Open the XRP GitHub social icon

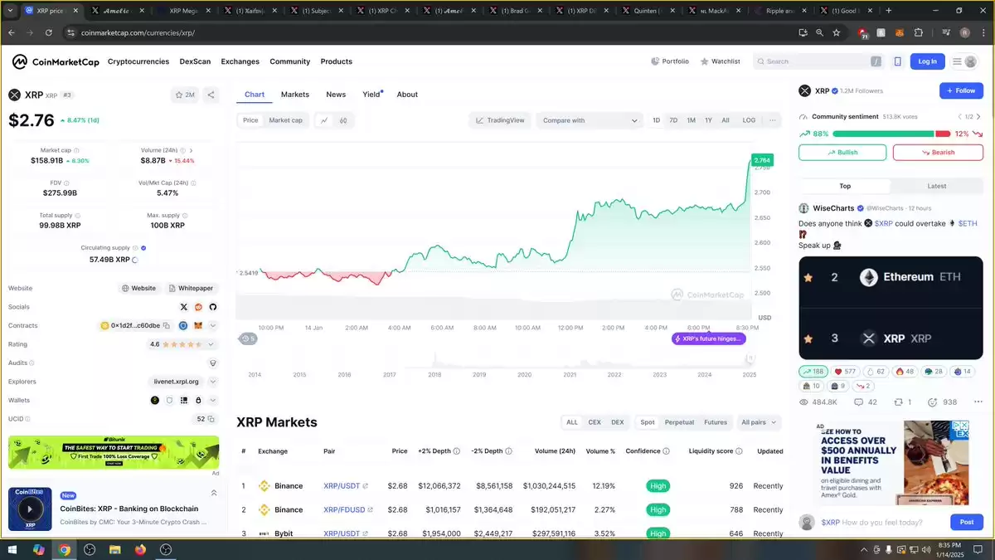point(212,307)
